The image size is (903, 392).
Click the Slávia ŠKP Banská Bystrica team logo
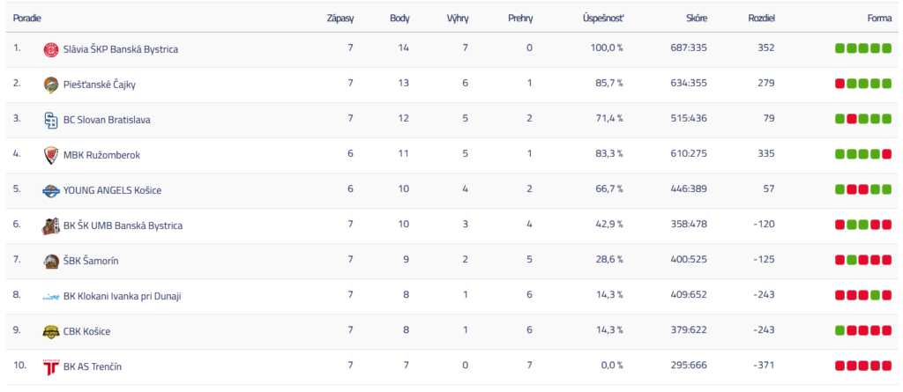(51, 49)
